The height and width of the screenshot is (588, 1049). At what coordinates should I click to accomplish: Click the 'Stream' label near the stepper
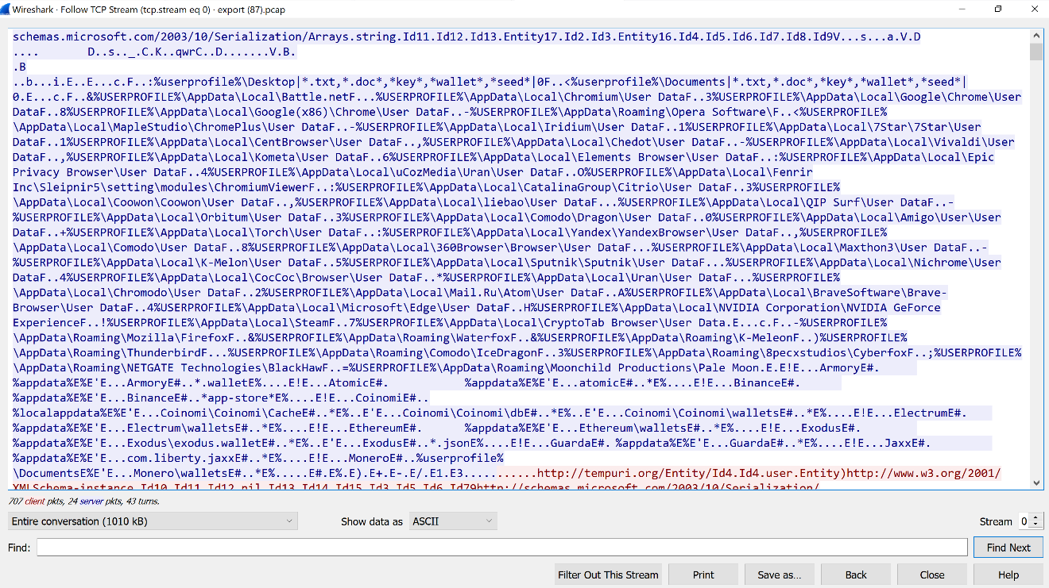(996, 521)
